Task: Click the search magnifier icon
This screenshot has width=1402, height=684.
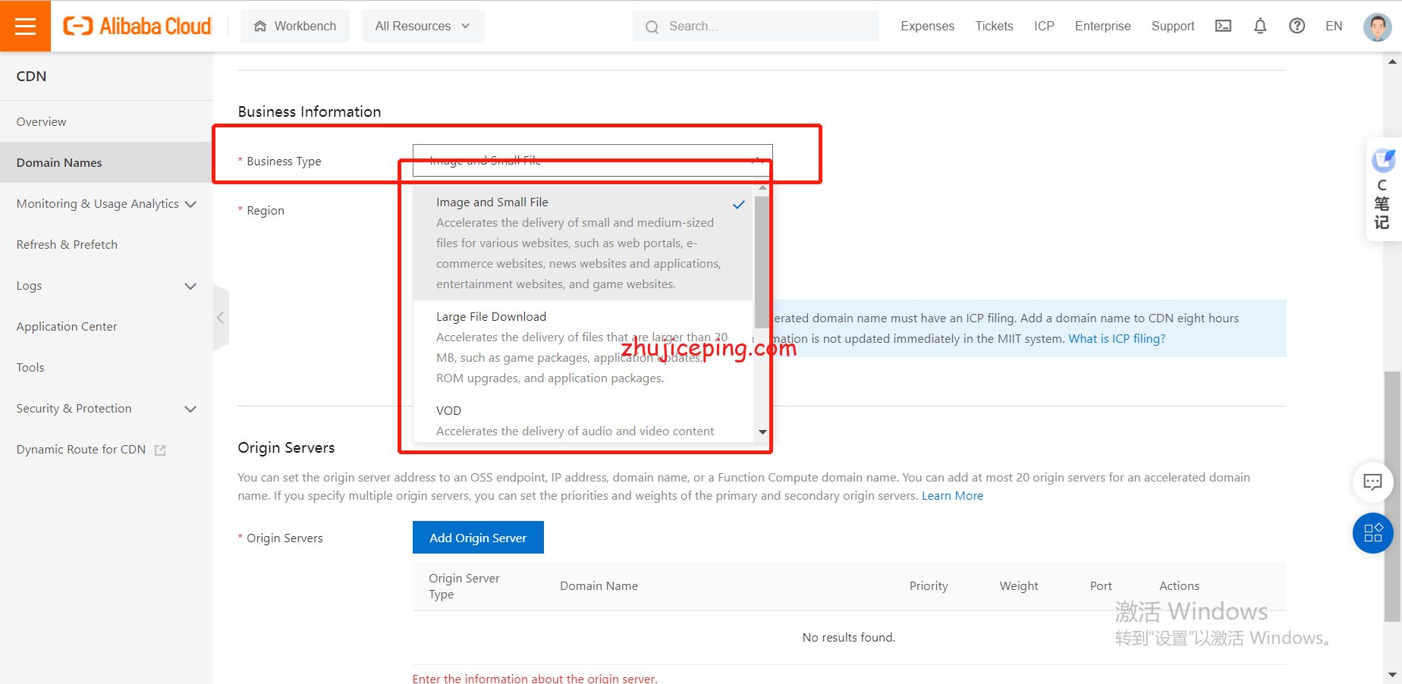Action: pos(652,27)
